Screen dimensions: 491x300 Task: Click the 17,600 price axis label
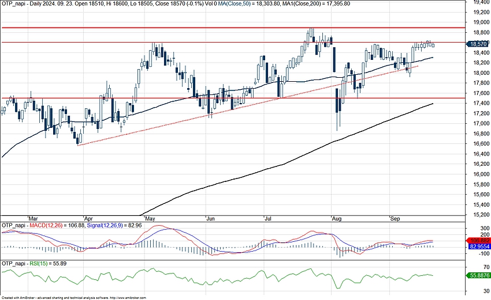pyautogui.click(x=482, y=93)
